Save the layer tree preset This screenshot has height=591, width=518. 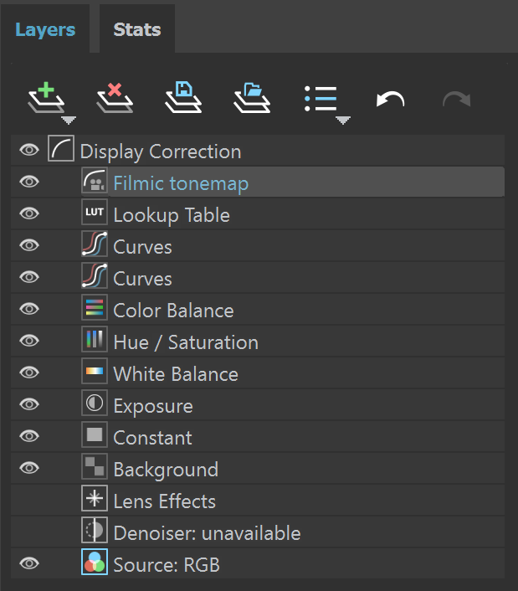(183, 97)
